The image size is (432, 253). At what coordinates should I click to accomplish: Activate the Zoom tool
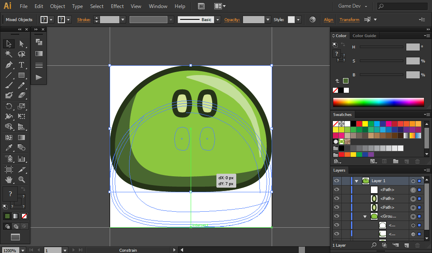click(22, 180)
